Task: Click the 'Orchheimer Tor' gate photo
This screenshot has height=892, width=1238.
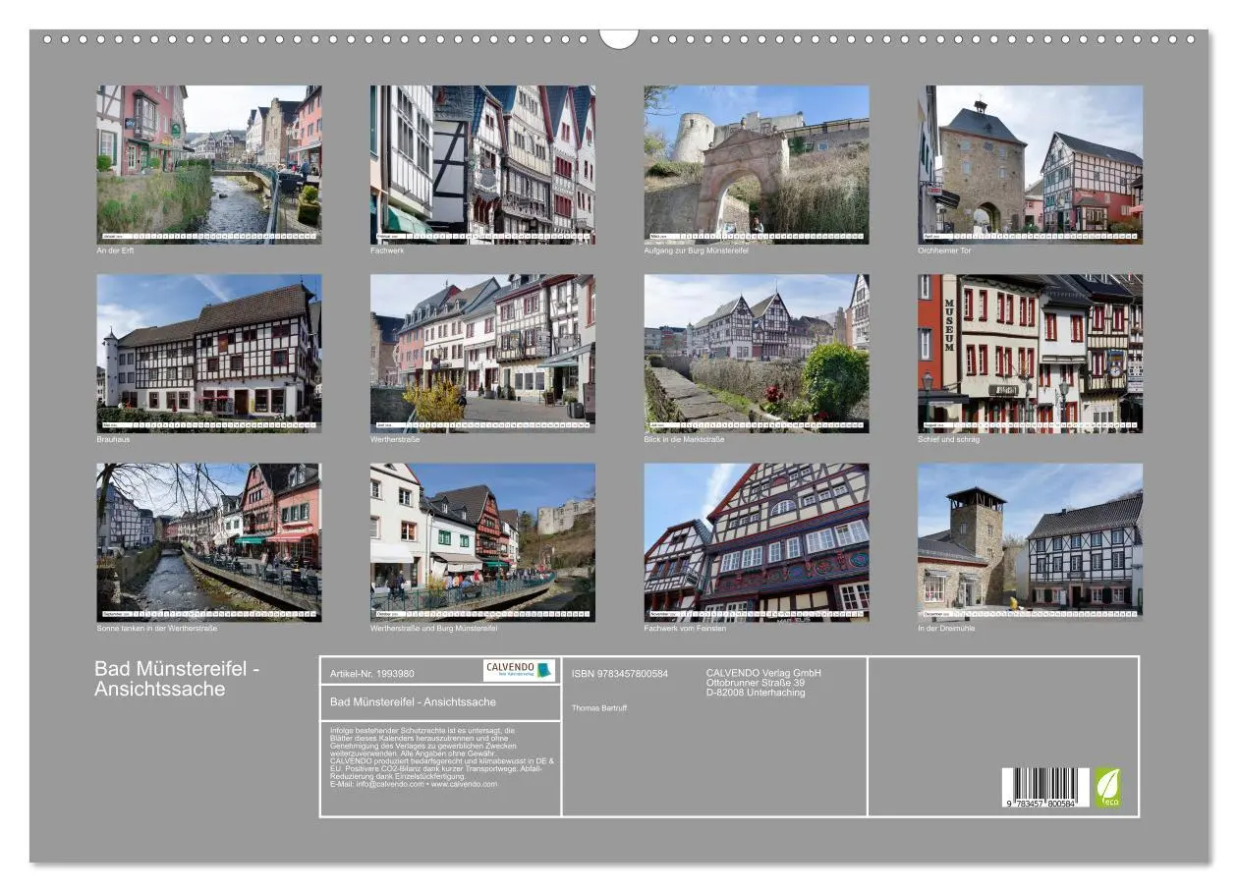Action: click(1030, 164)
